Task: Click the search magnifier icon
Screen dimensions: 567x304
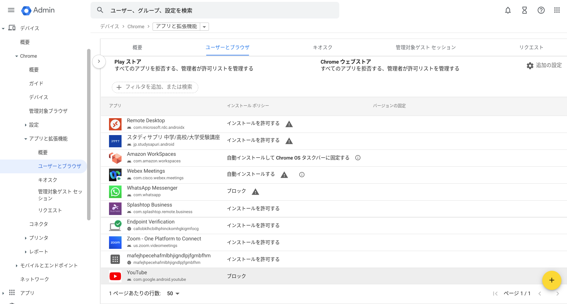Action: point(100,10)
